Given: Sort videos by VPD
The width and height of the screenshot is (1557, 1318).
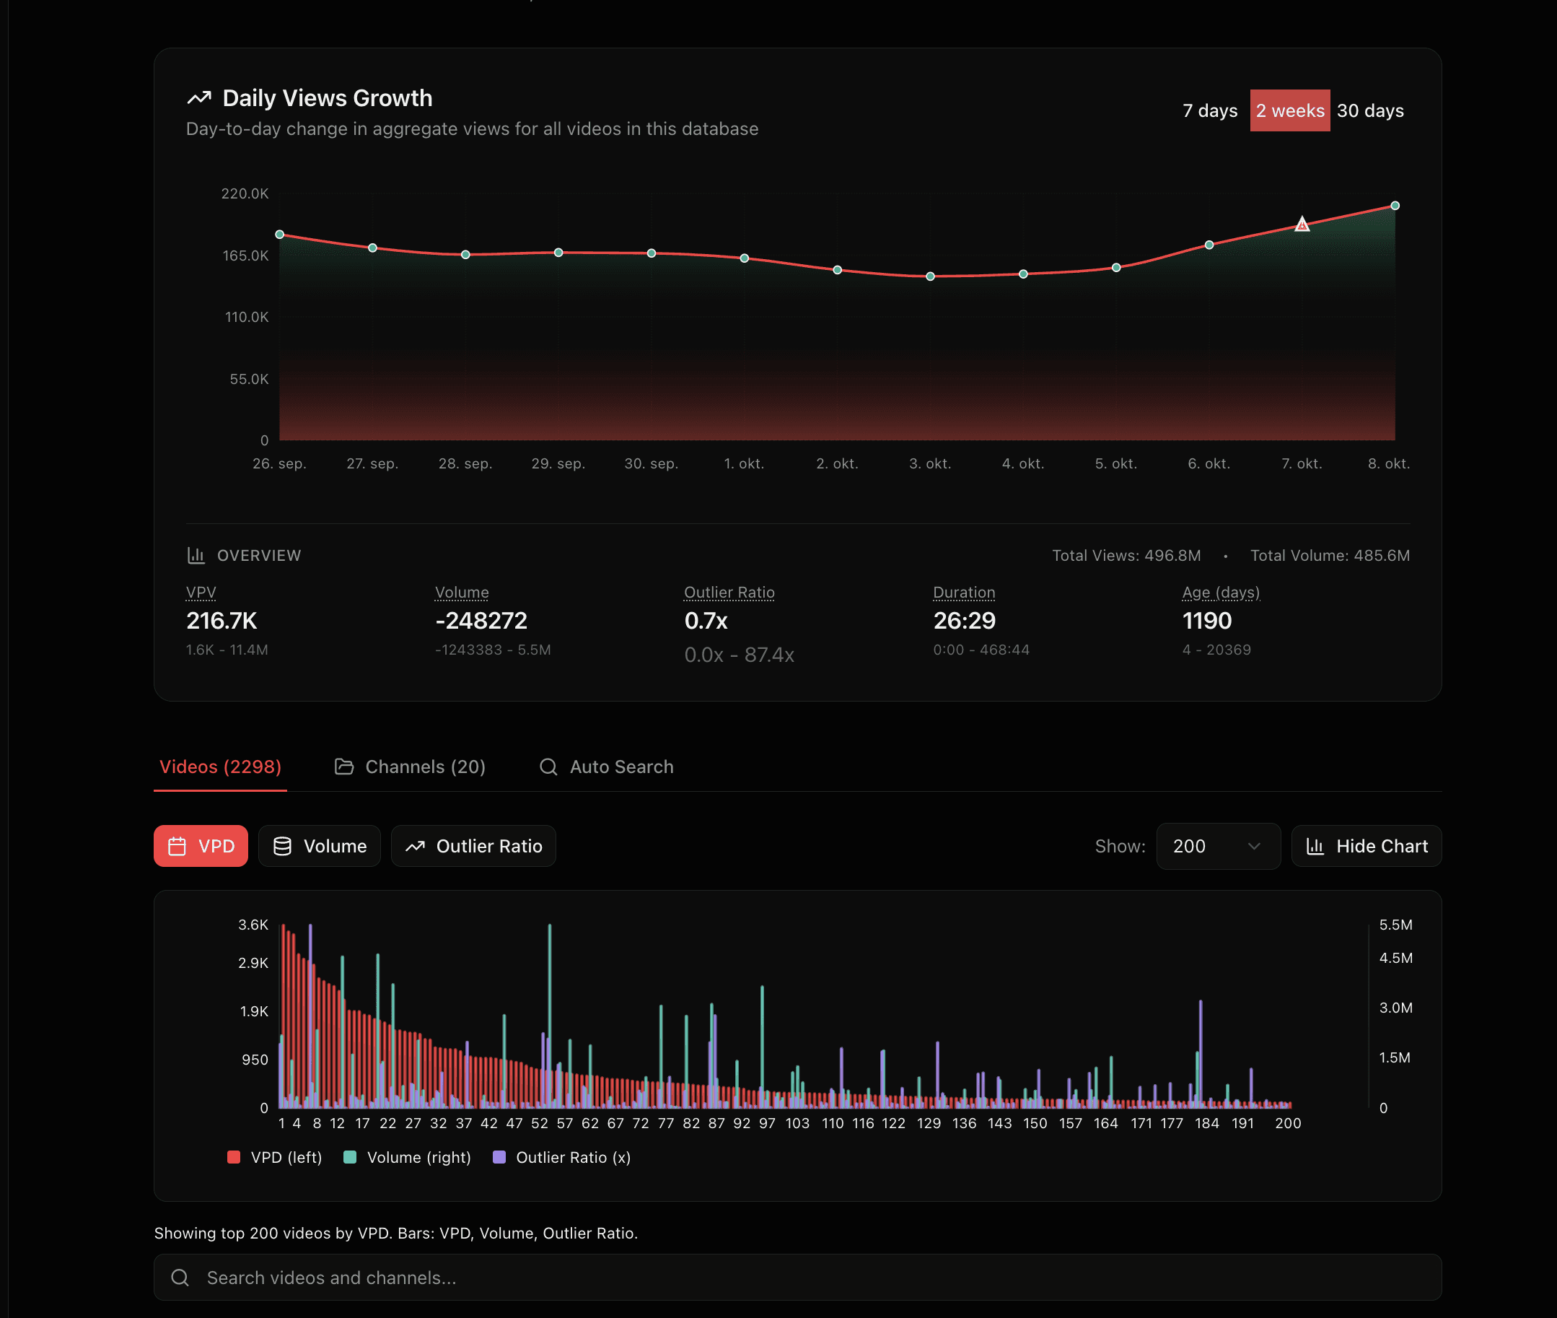Looking at the screenshot, I should 201,846.
